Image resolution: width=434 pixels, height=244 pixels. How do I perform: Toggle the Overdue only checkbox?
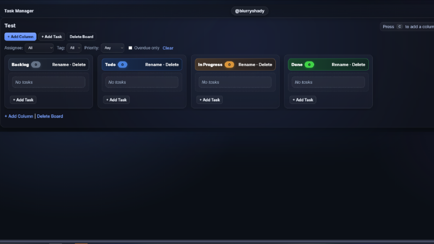[130, 48]
